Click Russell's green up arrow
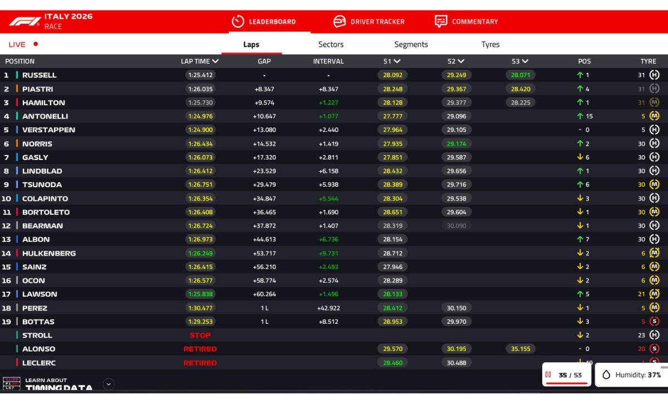This screenshot has width=668, height=405. 580,75
